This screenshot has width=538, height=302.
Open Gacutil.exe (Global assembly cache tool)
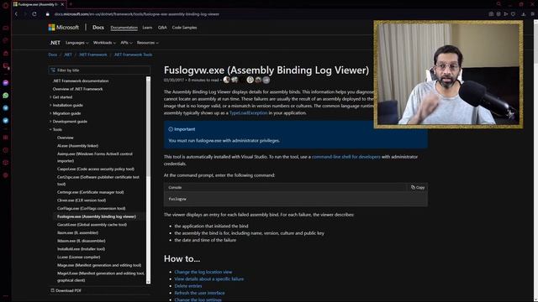pyautogui.click(x=92, y=225)
